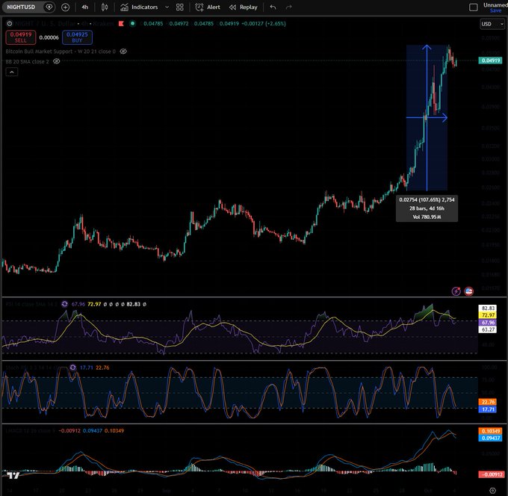Click the diamond icon beside NIGHTUSD

click(49, 7)
